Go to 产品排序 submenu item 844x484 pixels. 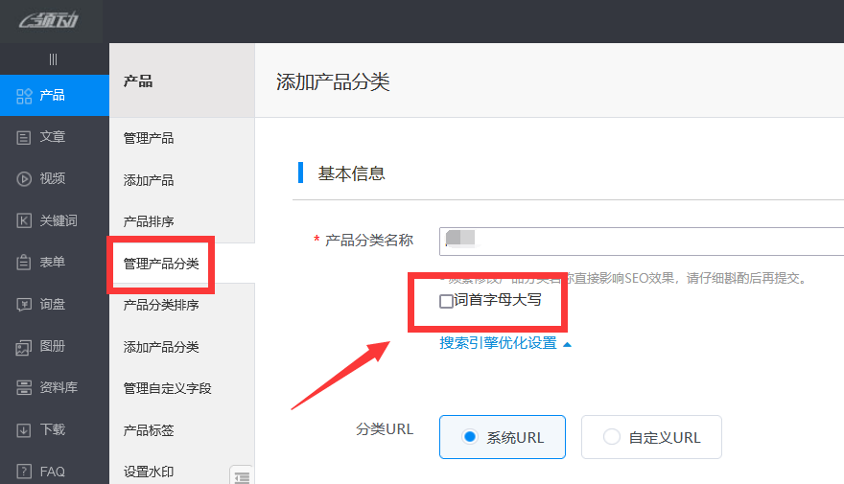point(149,221)
